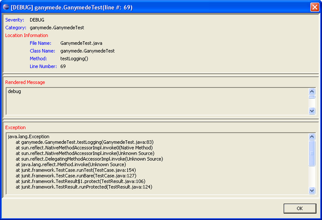Click the Rendered Message scrollbar thumb
This screenshot has height=220, width=322.
pyautogui.click(x=312, y=97)
